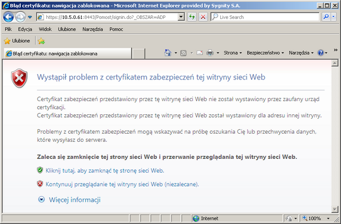
Task: Open the Edycja menu
Action: [25, 29]
